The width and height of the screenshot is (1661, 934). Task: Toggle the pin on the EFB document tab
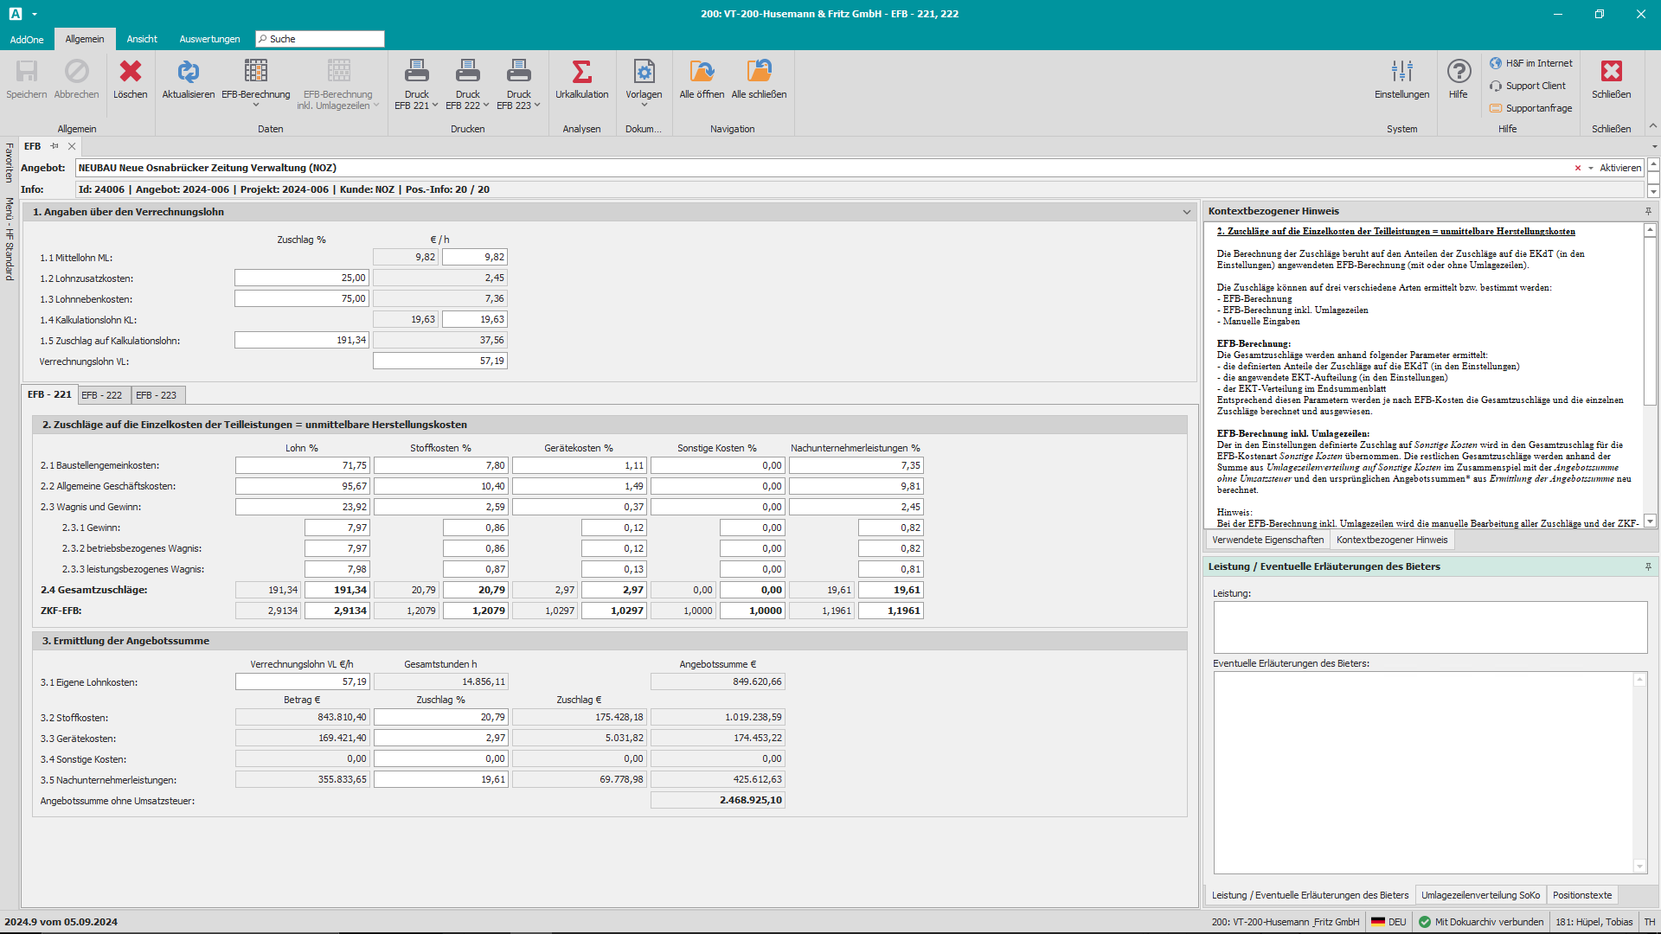[55, 146]
